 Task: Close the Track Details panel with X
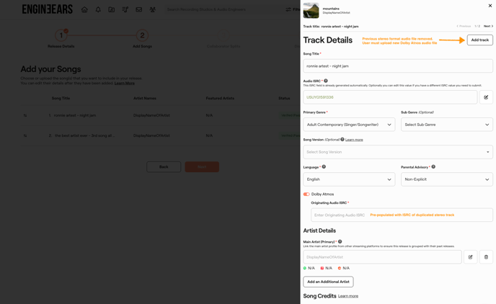click(x=490, y=6)
